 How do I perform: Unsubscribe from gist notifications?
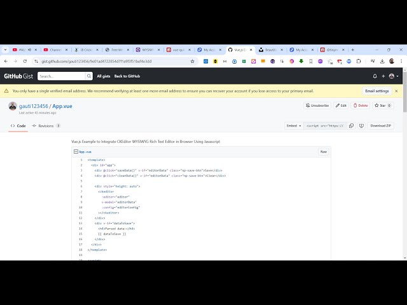317,105
